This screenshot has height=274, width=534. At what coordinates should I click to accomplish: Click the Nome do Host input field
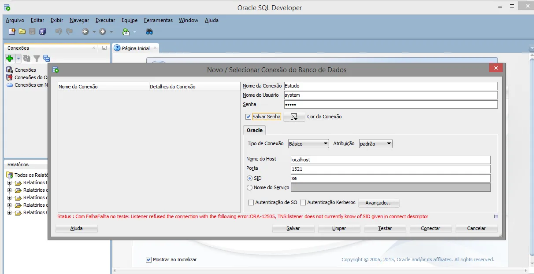pyautogui.click(x=390, y=160)
